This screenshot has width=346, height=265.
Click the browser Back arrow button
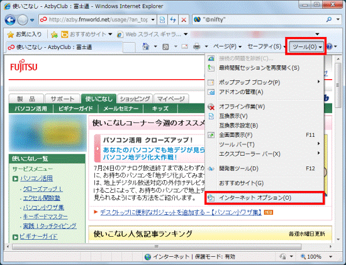(10, 20)
